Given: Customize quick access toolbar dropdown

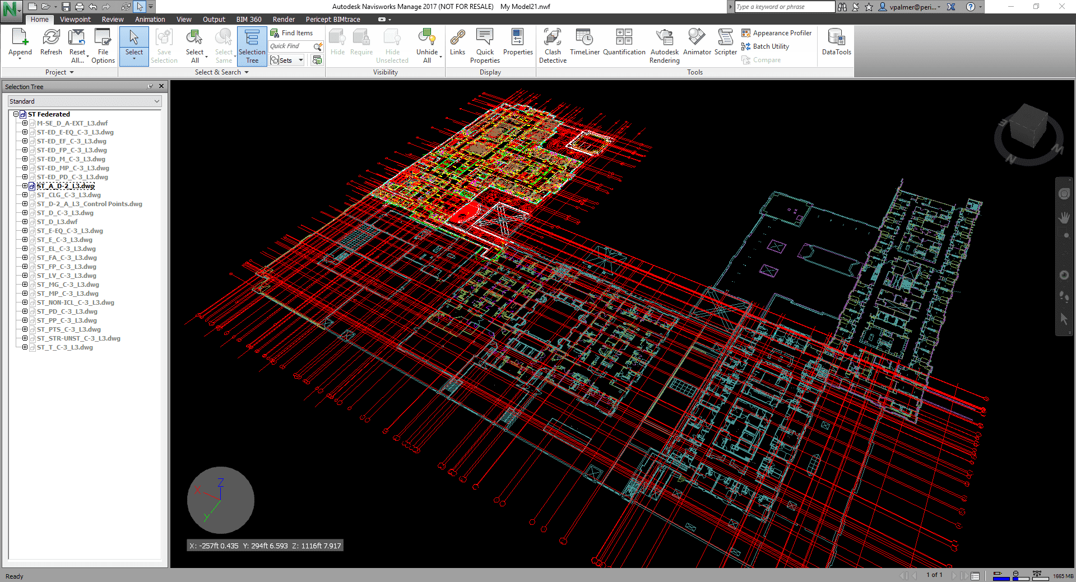Looking at the screenshot, I should click(x=151, y=7).
